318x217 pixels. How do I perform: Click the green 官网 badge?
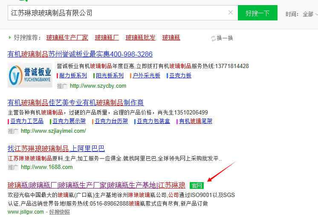tap(197, 186)
